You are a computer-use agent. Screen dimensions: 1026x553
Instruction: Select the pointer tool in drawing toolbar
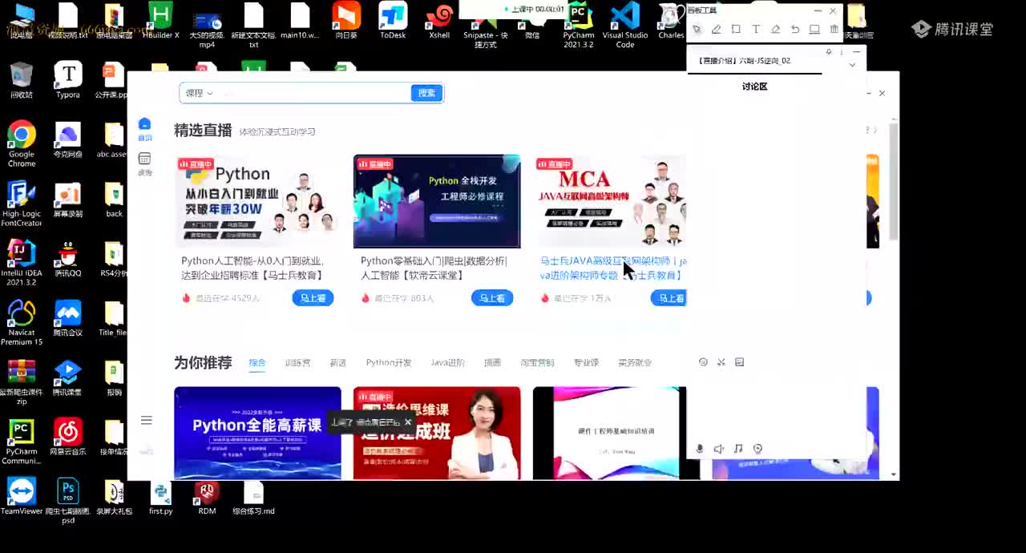point(697,29)
